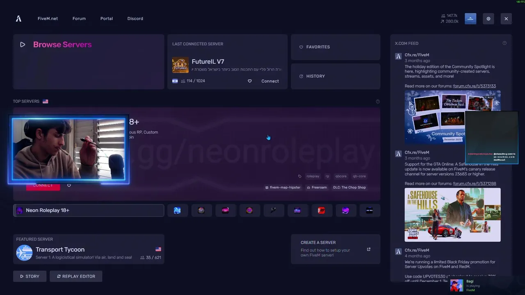The width and height of the screenshot is (525, 295).
Task: Open the Portal menu link
Action: coord(107,18)
